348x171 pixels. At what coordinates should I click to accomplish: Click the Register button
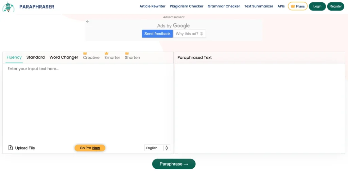[x=335, y=6]
